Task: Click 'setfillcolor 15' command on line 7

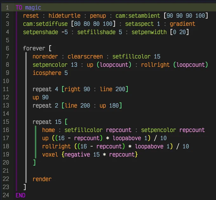Action: point(136,56)
